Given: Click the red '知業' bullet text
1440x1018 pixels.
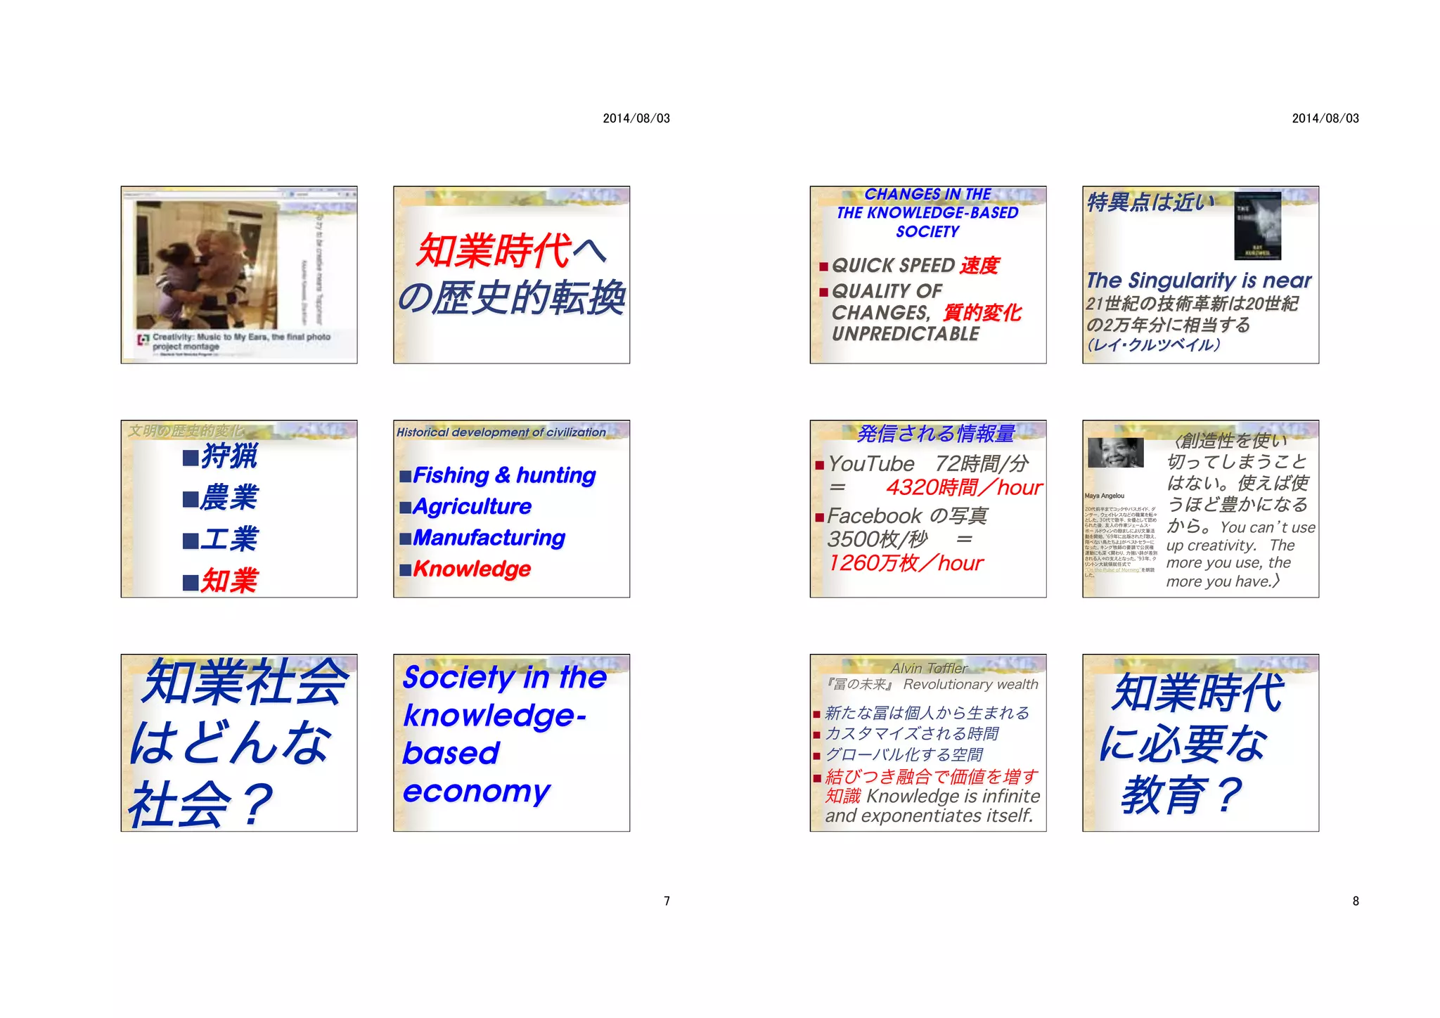Looking at the screenshot, I should [229, 581].
